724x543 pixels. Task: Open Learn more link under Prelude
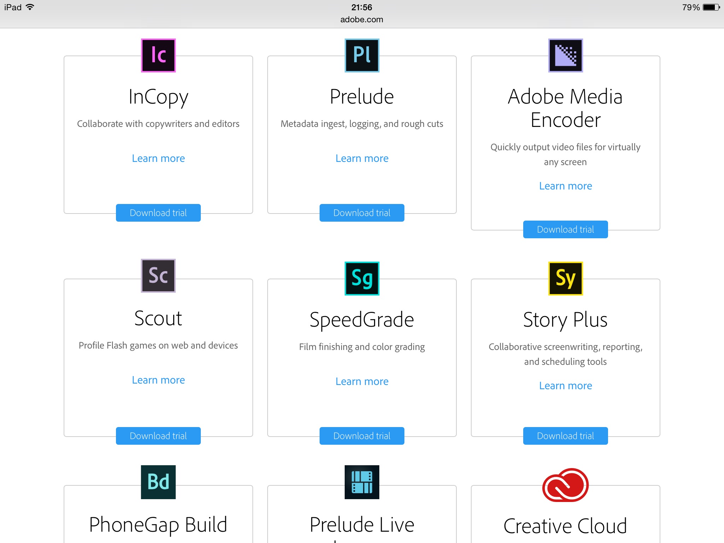(x=362, y=158)
